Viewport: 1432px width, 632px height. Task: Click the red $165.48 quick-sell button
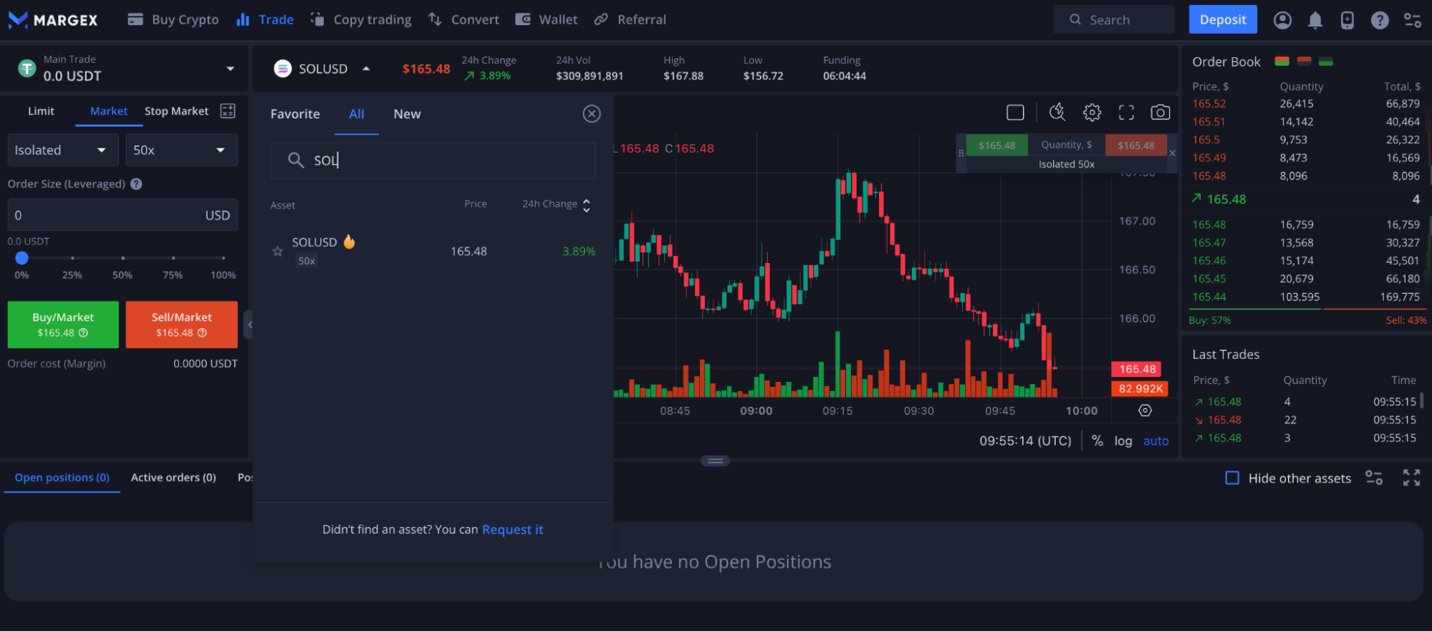(x=1135, y=145)
